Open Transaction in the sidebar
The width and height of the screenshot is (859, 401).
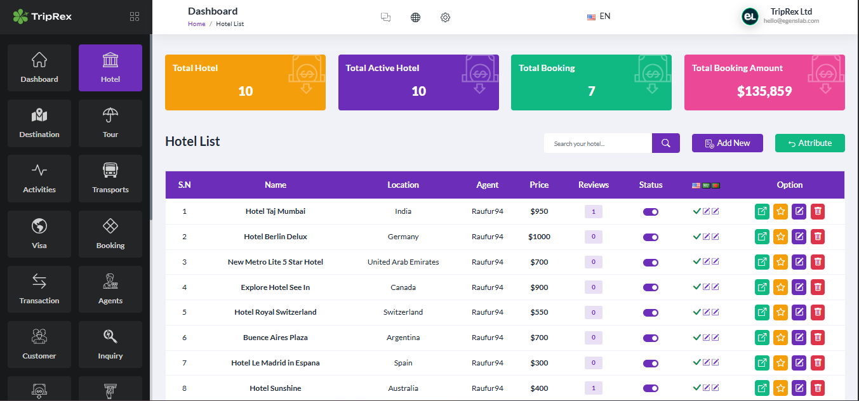pos(39,289)
